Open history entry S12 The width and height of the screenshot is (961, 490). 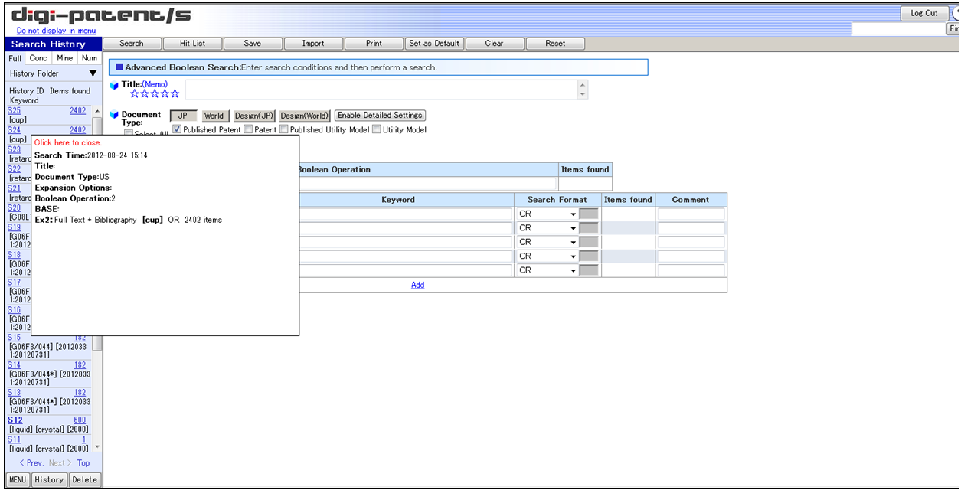pos(15,420)
